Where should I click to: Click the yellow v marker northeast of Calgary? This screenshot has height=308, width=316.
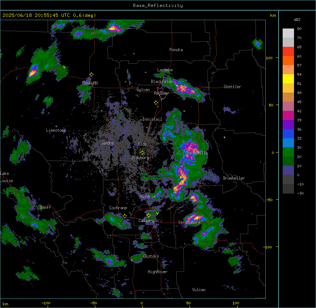(157, 214)
